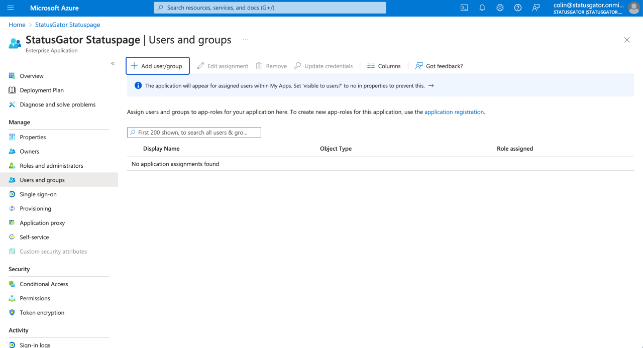The width and height of the screenshot is (643, 348).
Task: Click the Object Type column header
Action: [x=336, y=149]
